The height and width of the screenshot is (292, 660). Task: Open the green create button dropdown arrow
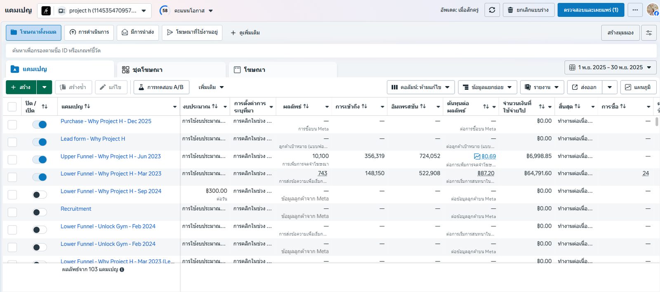click(44, 87)
